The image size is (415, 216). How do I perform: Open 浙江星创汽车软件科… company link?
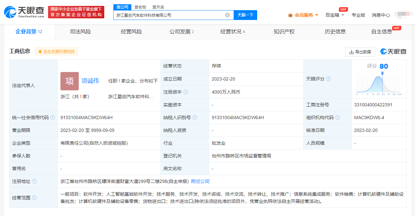(x=131, y=97)
